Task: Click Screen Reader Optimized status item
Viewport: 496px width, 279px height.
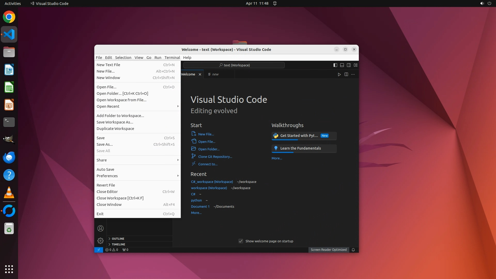Action: (x=329, y=250)
